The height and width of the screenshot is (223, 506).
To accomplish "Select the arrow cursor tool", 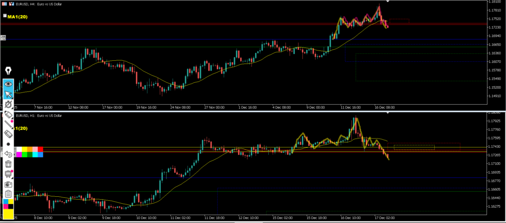I will [x=8, y=94].
